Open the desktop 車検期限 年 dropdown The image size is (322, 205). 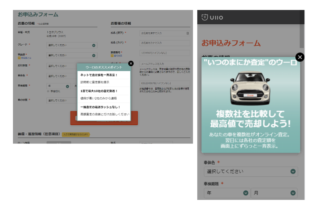click(58, 86)
